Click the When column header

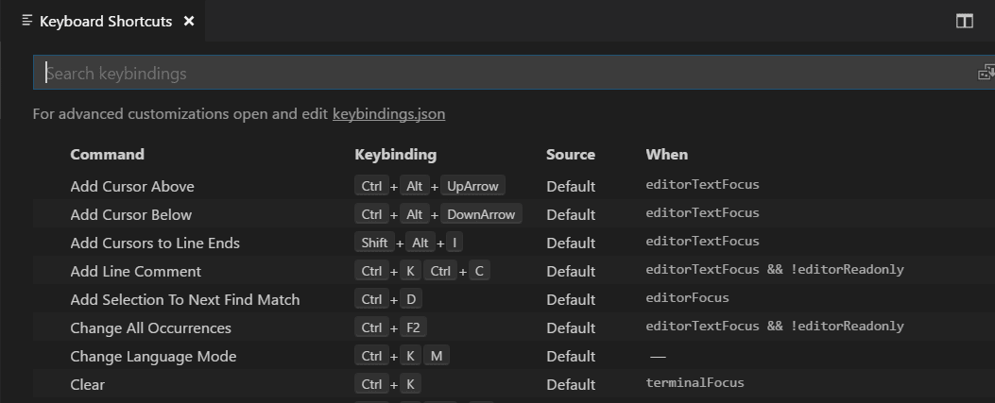point(666,154)
